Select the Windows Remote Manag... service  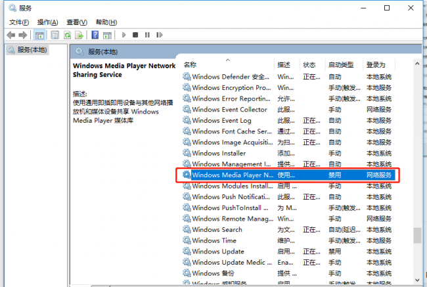coord(288,219)
